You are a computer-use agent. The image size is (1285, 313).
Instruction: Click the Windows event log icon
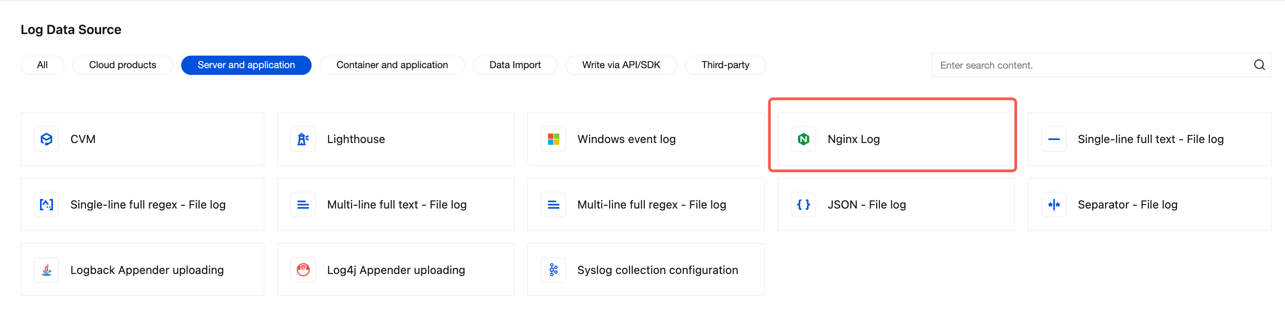point(553,139)
